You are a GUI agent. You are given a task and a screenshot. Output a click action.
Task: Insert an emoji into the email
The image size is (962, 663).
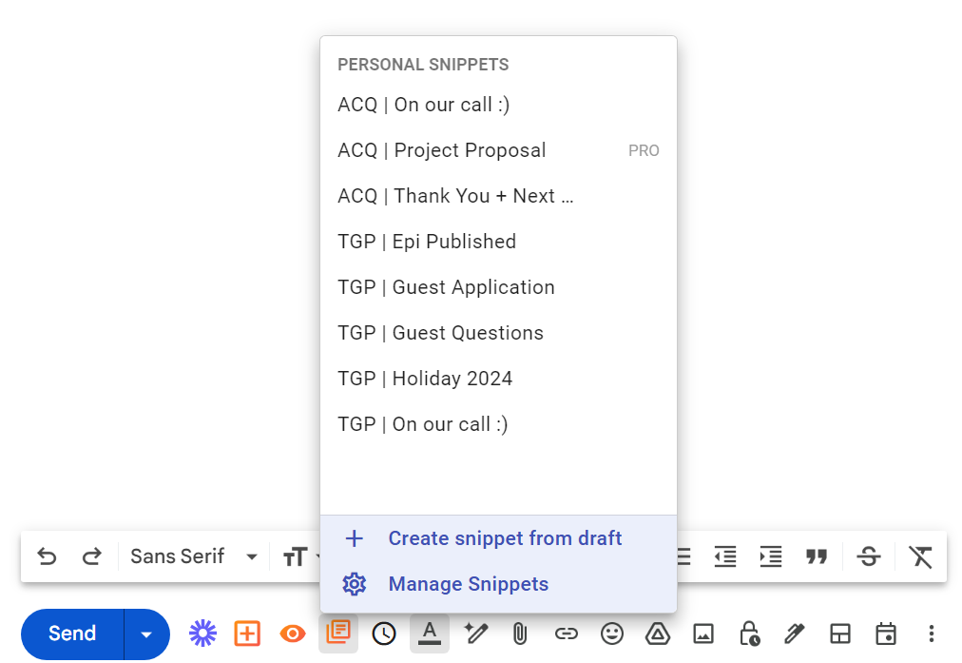pos(611,634)
